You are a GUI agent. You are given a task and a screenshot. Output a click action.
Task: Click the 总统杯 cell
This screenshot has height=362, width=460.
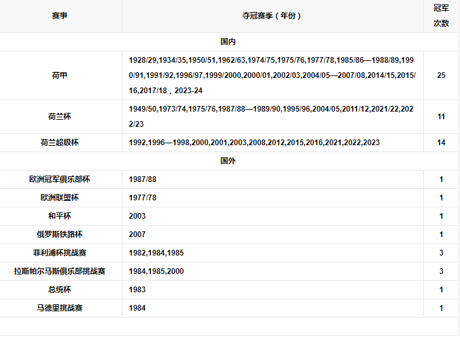tap(60, 290)
